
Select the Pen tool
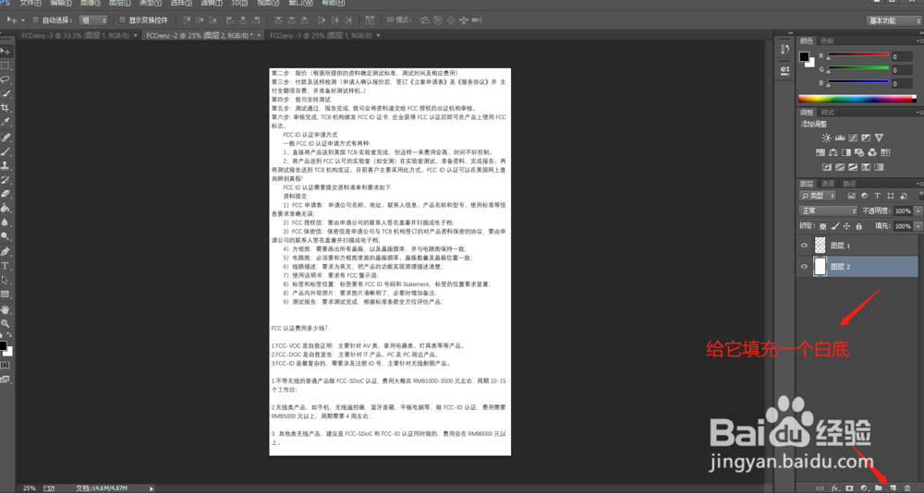pyautogui.click(x=6, y=251)
